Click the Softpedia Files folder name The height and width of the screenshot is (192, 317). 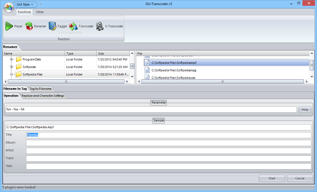coord(32,74)
